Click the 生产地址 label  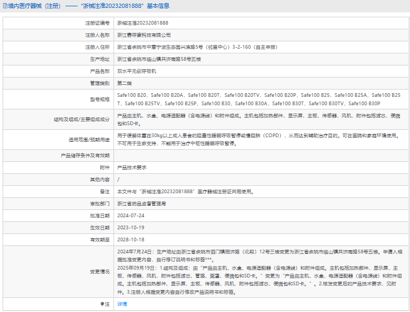(x=100, y=59)
